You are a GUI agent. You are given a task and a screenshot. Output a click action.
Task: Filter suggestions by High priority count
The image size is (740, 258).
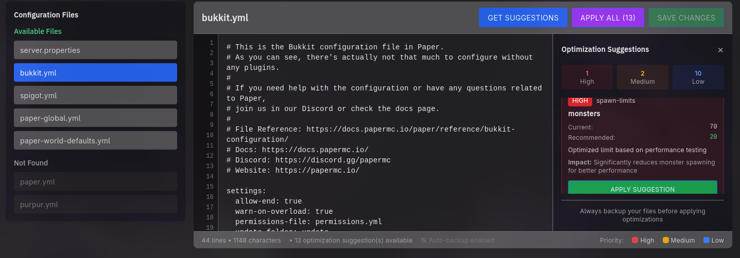pos(587,77)
